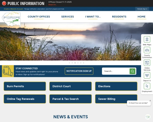The image size is (153, 122).
Task: Select the fourth slideshow dot
Action: (x=78, y=63)
